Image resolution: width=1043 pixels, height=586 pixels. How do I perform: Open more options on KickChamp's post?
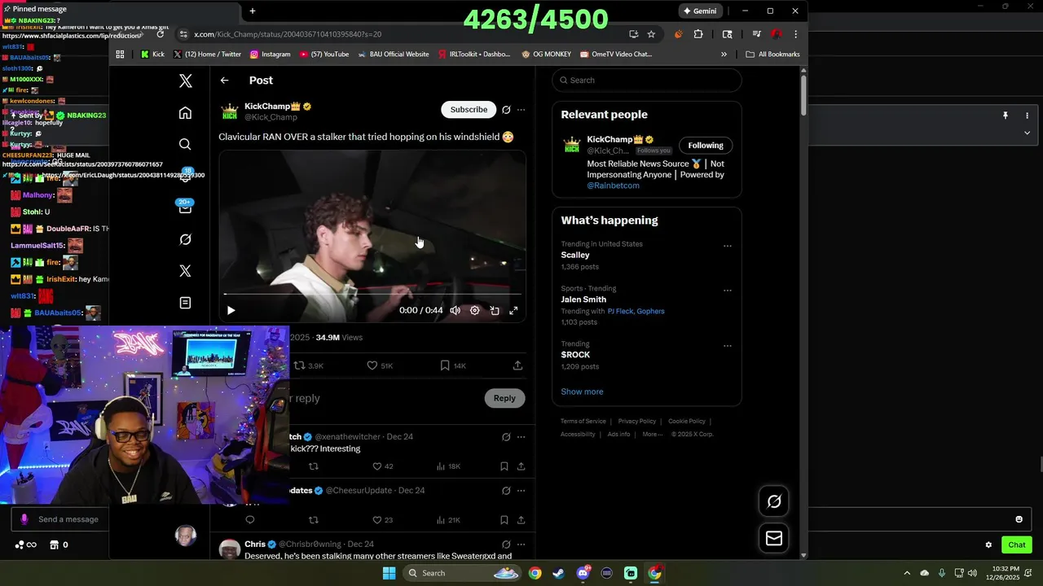521,109
